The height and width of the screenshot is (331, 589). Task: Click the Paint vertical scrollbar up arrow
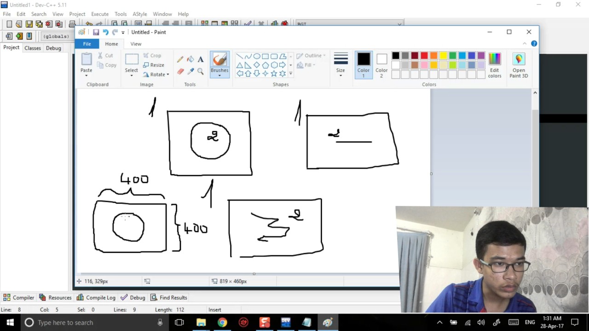click(x=535, y=93)
